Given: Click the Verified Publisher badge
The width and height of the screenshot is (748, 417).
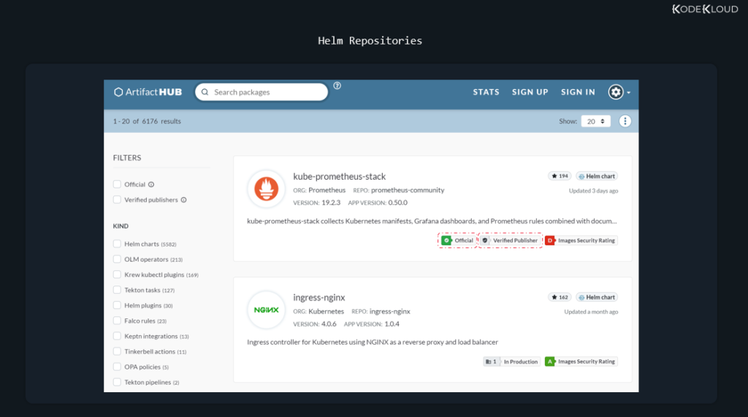Looking at the screenshot, I should point(510,240).
